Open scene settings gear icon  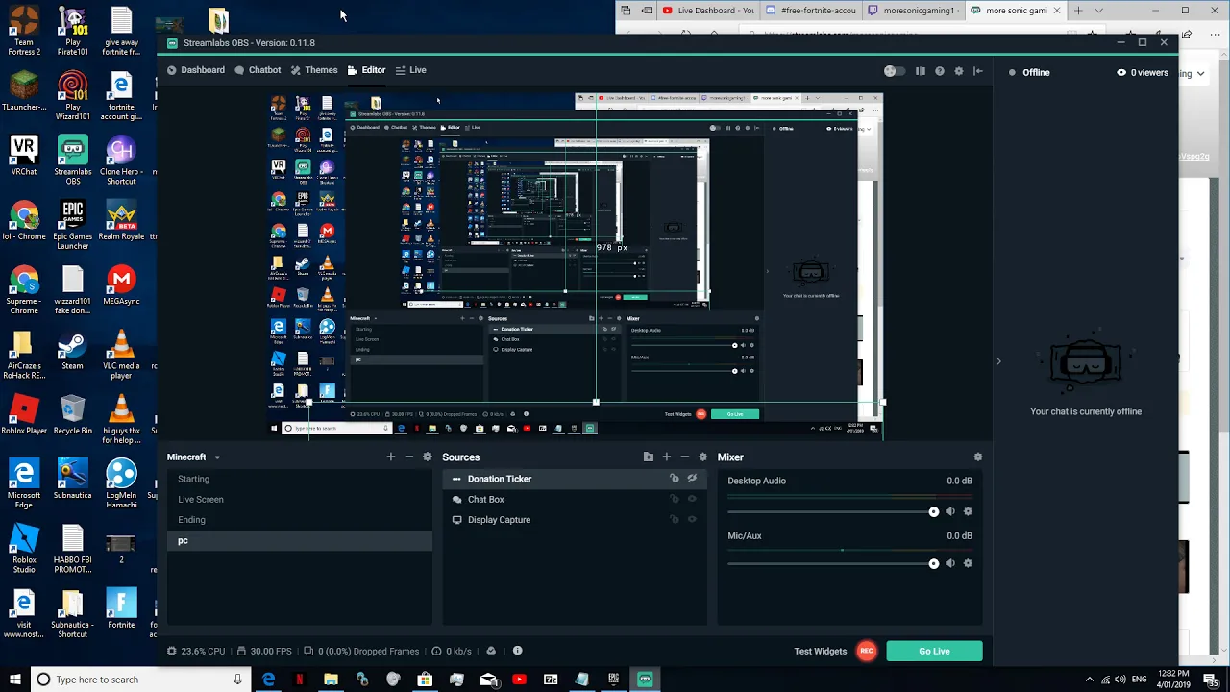428,457
